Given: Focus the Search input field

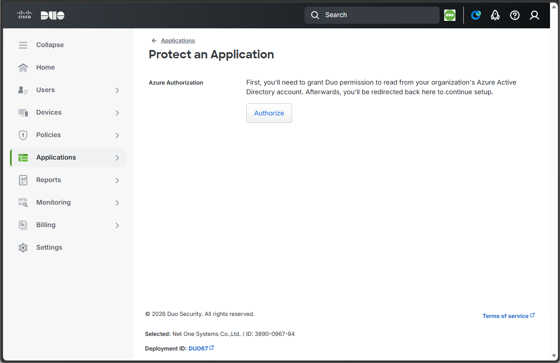Looking at the screenshot, I should click(372, 15).
